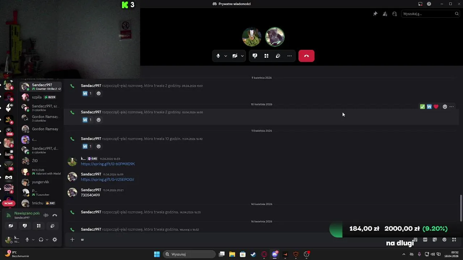Screen dimensions: 463x260
Task: Expand output device options in user panel
Action: [x=47, y=239]
